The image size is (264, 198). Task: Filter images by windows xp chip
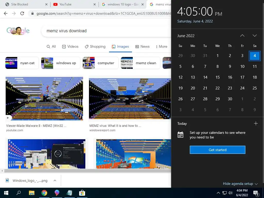[61, 63]
